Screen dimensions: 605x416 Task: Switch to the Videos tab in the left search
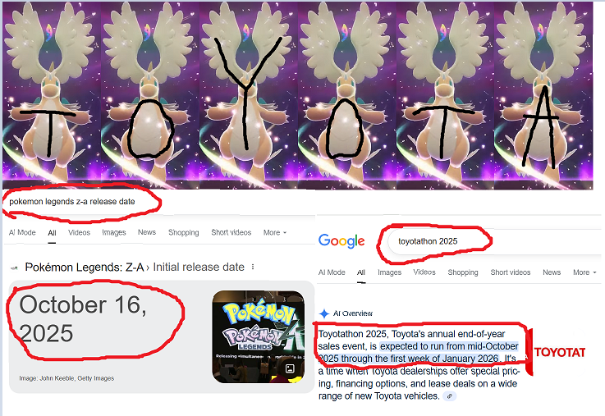79,232
